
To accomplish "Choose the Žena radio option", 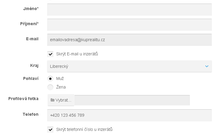I will [x=50, y=87].
